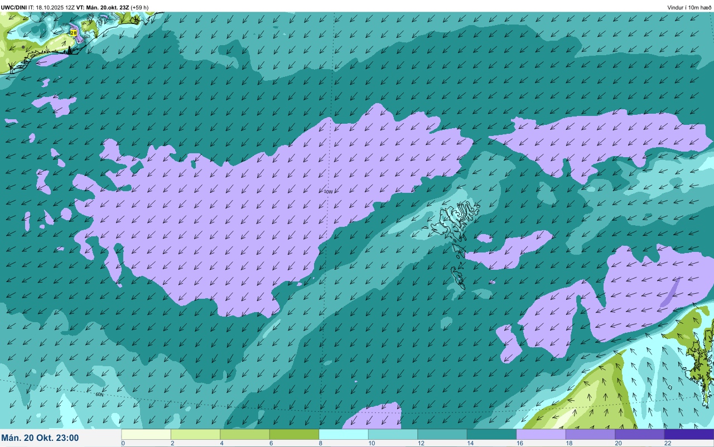
Task: Click the yellow '28' wind value marker
Action: point(74,33)
